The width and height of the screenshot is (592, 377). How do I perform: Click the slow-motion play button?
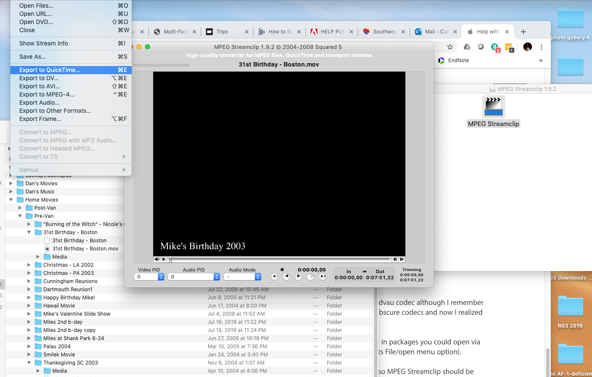[x=310, y=277]
